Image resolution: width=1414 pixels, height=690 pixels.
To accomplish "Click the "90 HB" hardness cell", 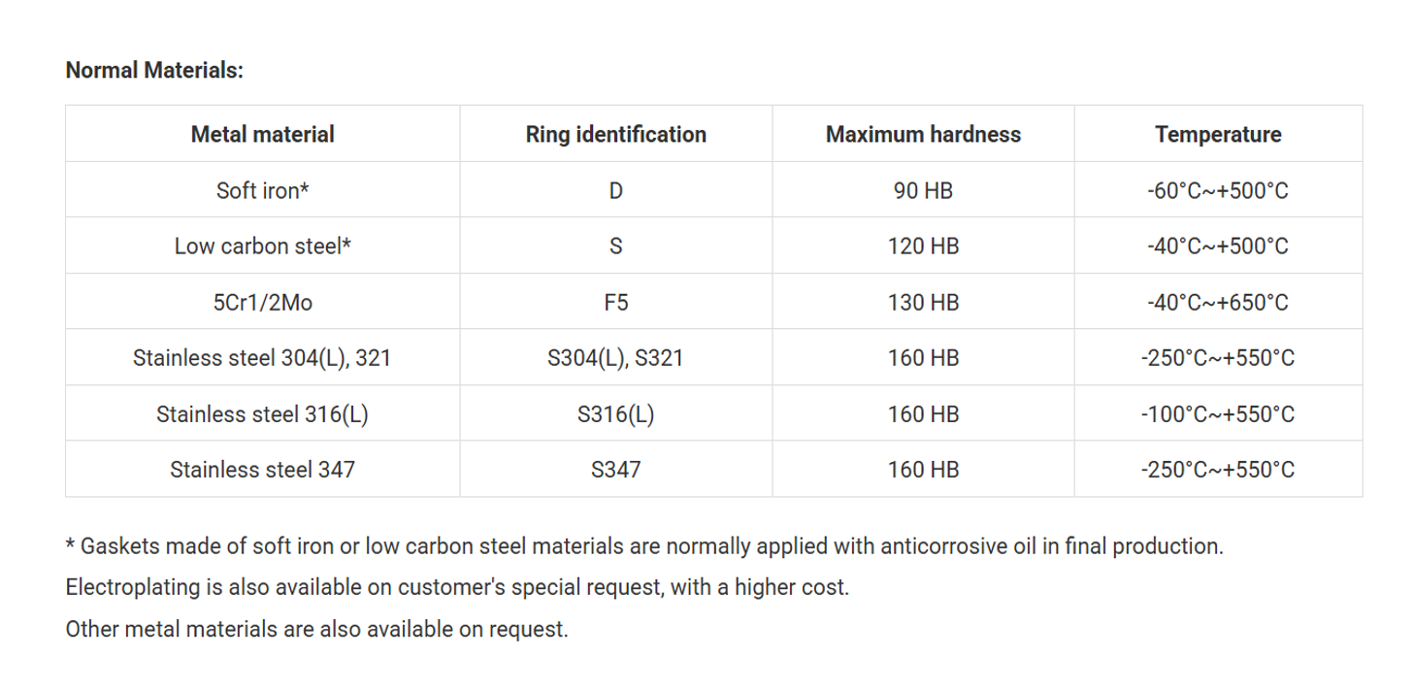I will click(x=923, y=190).
